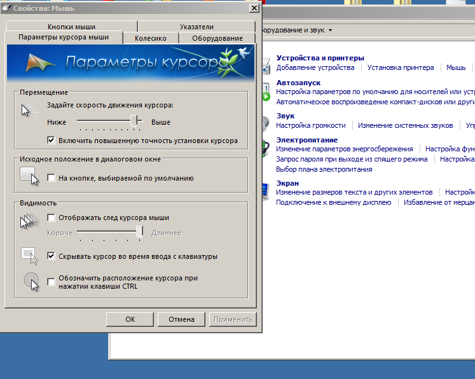Switch to the Указатели tab

[196, 27]
